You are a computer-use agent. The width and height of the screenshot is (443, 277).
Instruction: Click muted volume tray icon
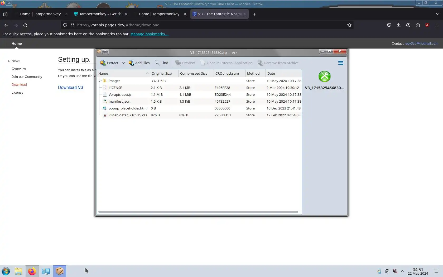tap(395, 271)
